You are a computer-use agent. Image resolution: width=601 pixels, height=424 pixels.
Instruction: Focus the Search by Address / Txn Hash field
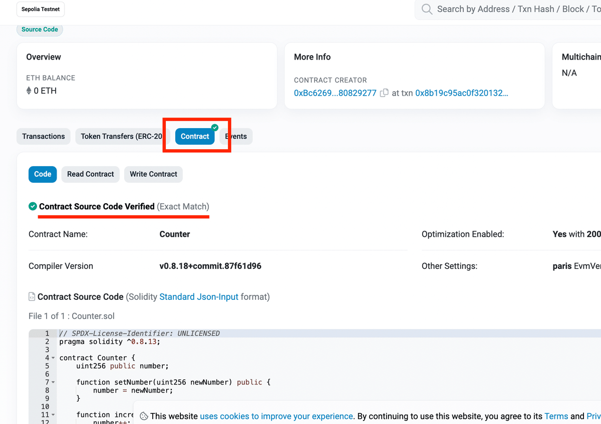[508, 10]
